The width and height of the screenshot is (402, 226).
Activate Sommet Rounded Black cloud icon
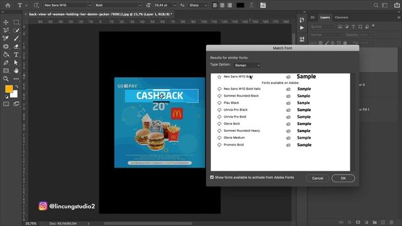point(219,96)
